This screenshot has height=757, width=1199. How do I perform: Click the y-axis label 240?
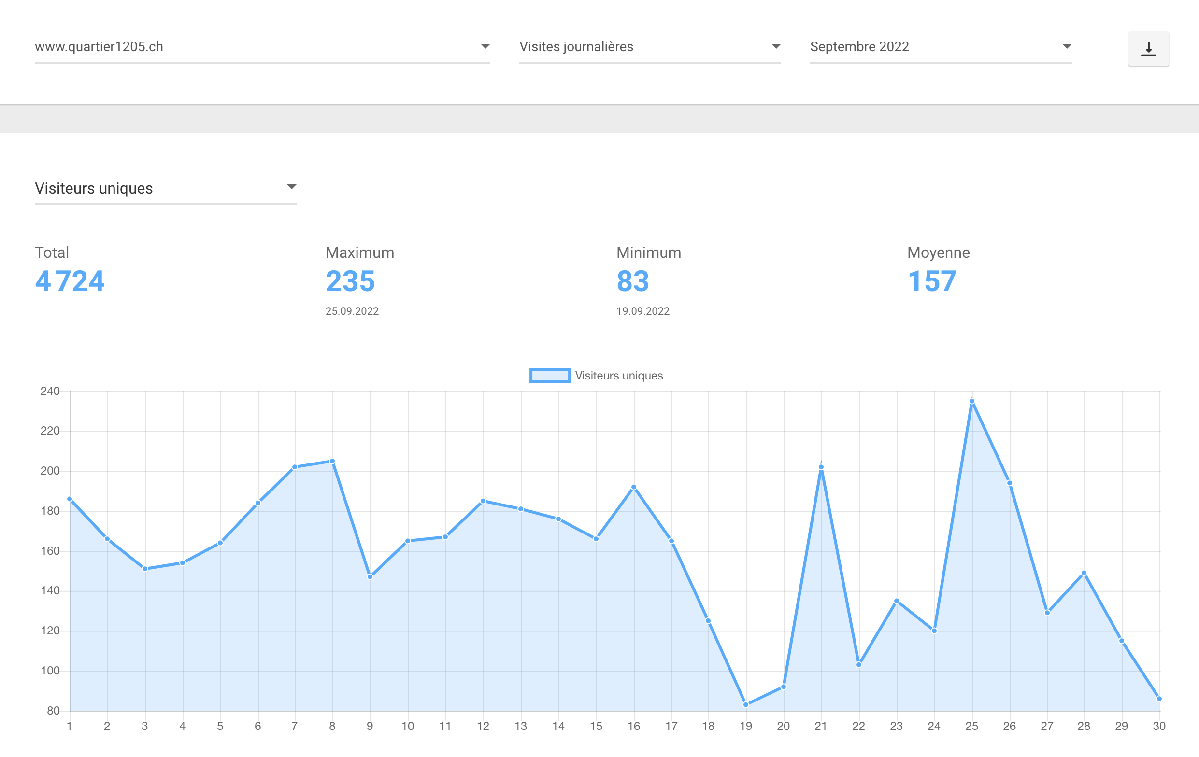click(50, 391)
